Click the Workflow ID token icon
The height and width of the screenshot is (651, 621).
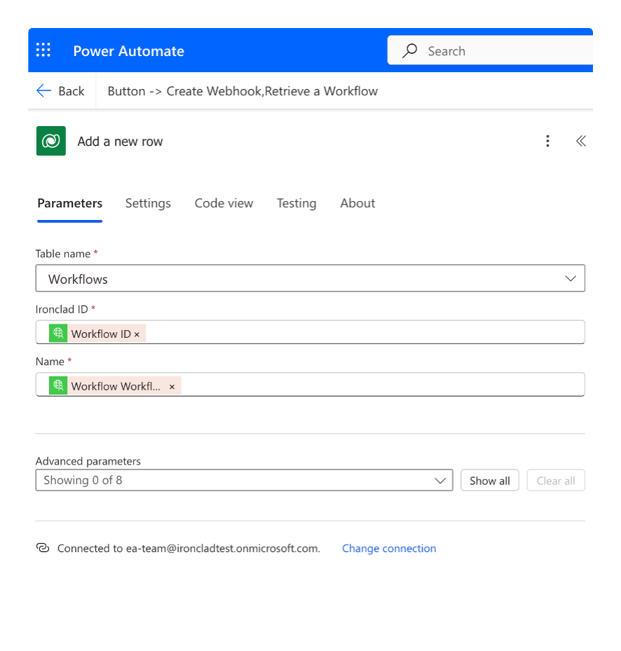(58, 333)
